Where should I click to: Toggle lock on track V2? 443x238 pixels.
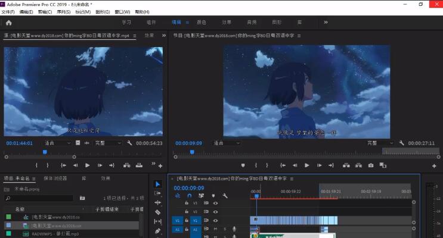click(187, 211)
